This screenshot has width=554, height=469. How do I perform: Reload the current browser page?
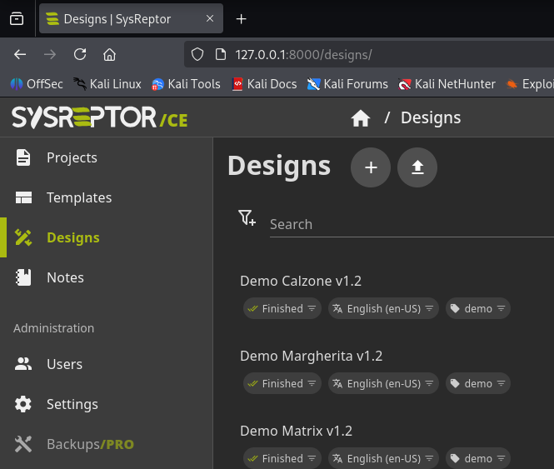click(80, 54)
